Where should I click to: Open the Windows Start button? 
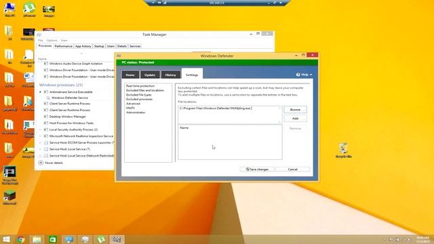[x=6, y=239]
